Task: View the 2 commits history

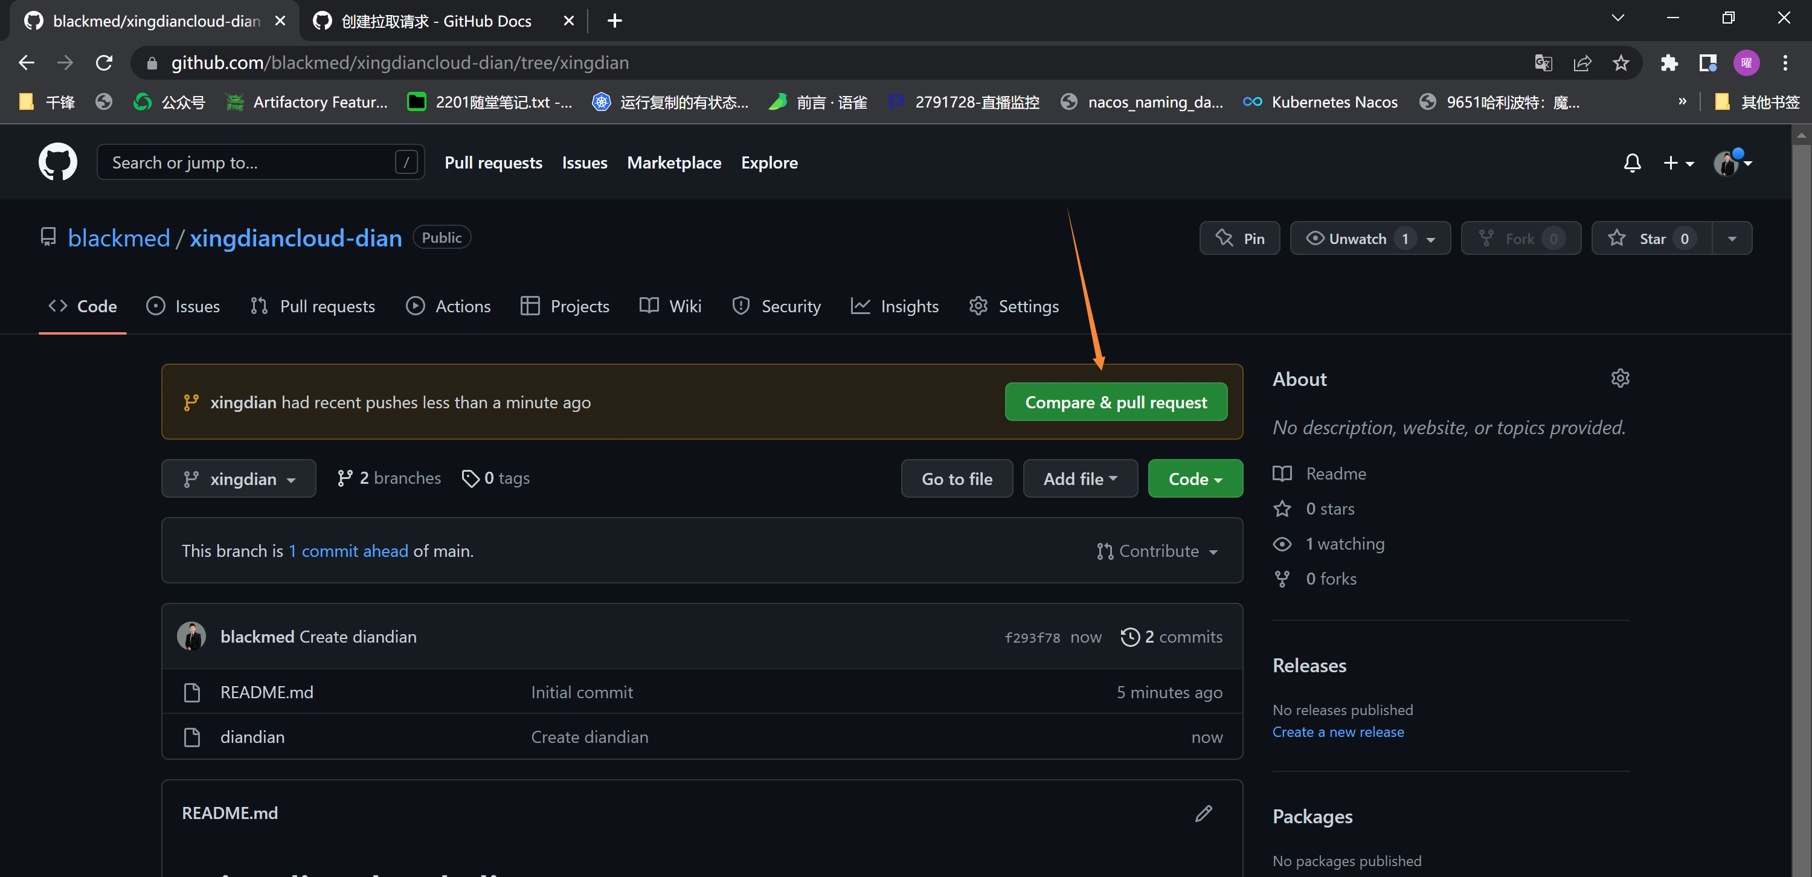Action: pyautogui.click(x=1172, y=637)
